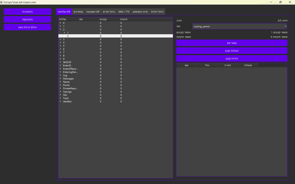The width and height of the screenshot is (295, 184).
Task: Open the ניהול יחידות tab
Action: point(157,12)
